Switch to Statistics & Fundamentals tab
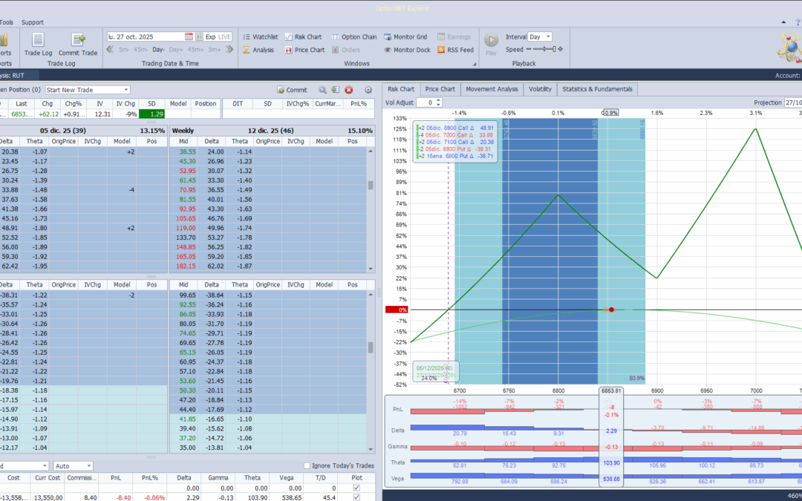The height and width of the screenshot is (501, 802). (x=597, y=89)
